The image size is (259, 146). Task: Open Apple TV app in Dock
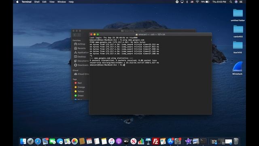[126, 141]
